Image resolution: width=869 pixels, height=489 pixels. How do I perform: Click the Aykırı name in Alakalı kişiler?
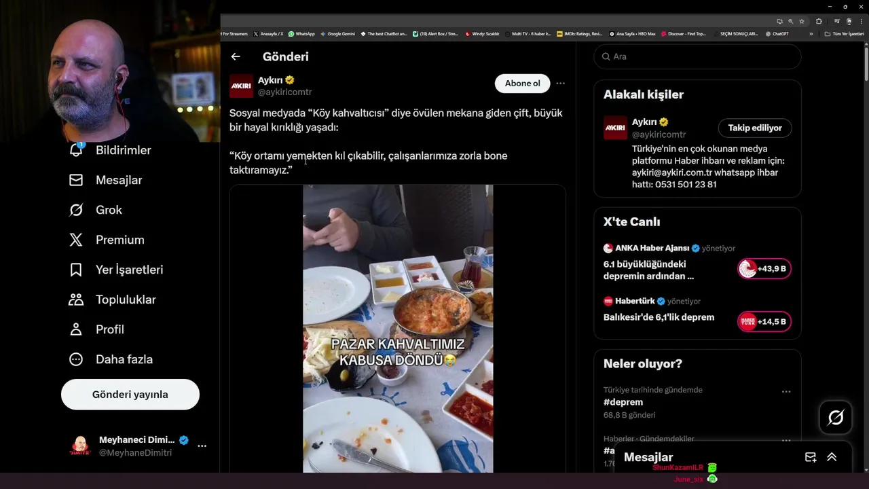pyautogui.click(x=645, y=122)
